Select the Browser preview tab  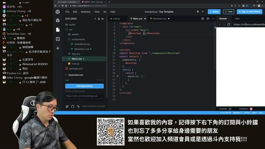(x=223, y=19)
